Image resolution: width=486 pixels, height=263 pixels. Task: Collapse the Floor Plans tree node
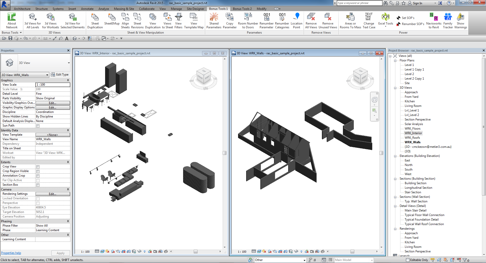click(395, 60)
